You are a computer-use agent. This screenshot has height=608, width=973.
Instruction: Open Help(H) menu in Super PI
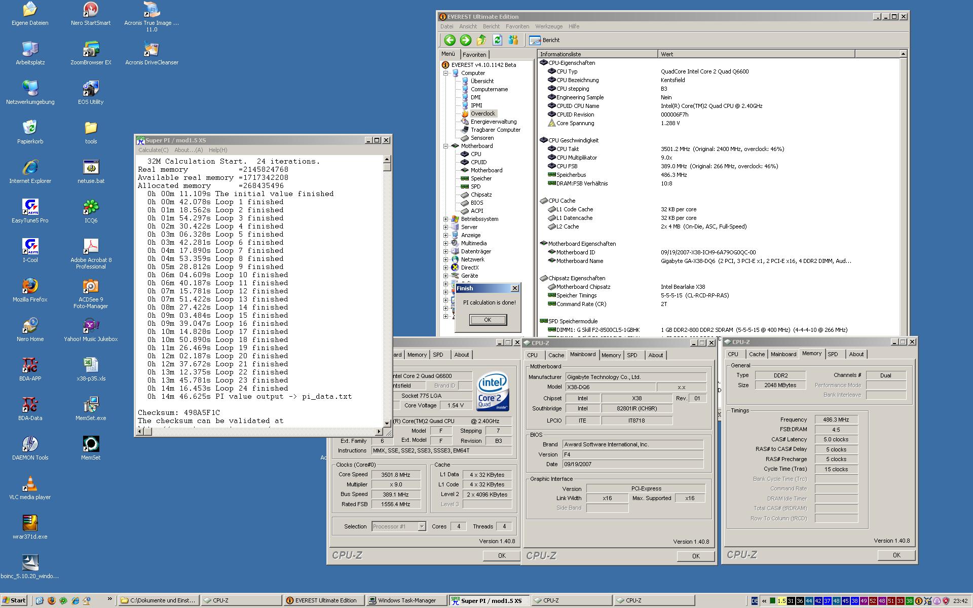tap(218, 150)
